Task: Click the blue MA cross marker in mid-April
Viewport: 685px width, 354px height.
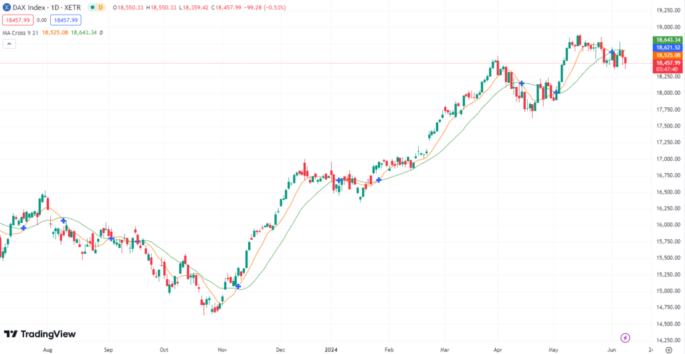Action: (521, 83)
